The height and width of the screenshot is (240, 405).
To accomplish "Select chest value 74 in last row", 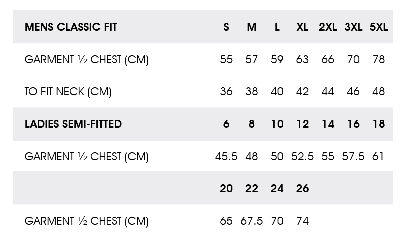I will click(x=302, y=221).
